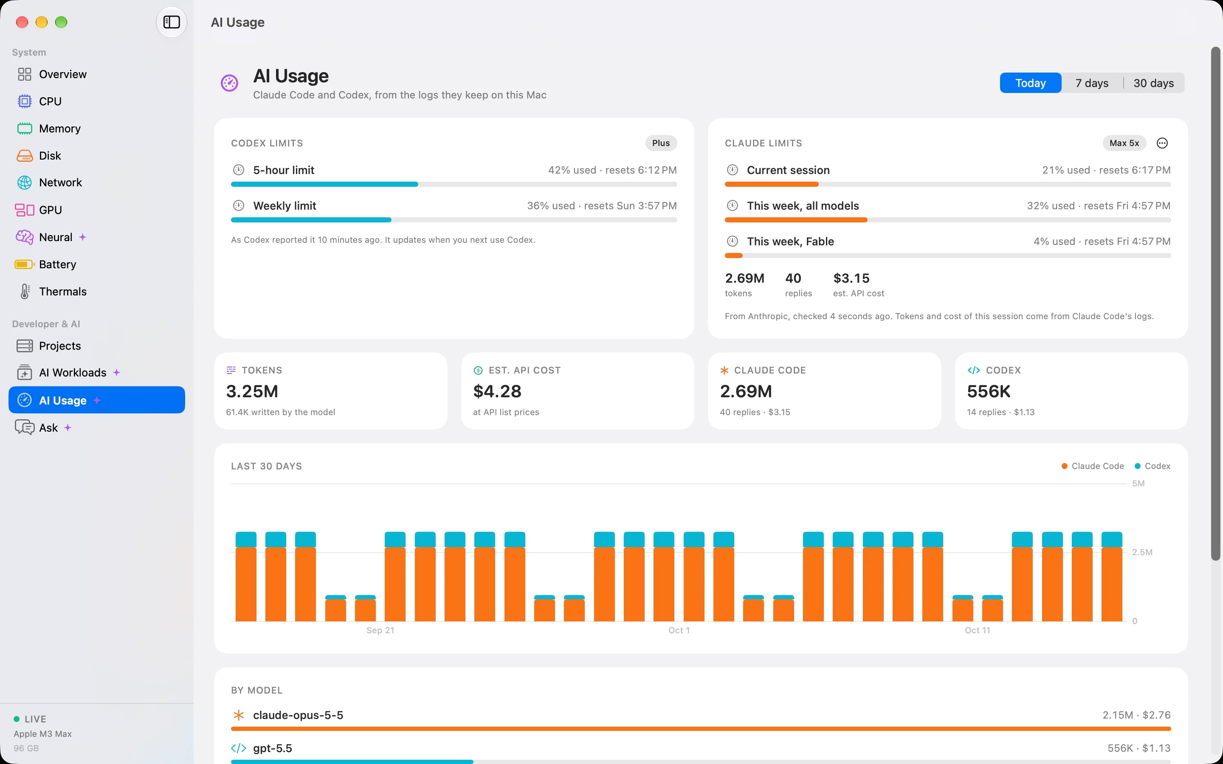Go to AI Workloads in sidebar

pos(96,373)
